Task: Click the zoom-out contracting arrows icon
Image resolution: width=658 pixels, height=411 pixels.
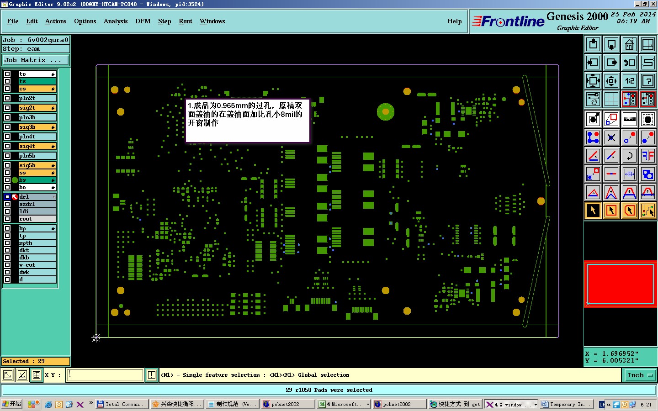Action: pyautogui.click(x=611, y=81)
